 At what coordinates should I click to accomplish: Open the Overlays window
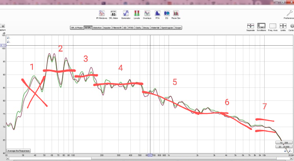[x=147, y=15]
